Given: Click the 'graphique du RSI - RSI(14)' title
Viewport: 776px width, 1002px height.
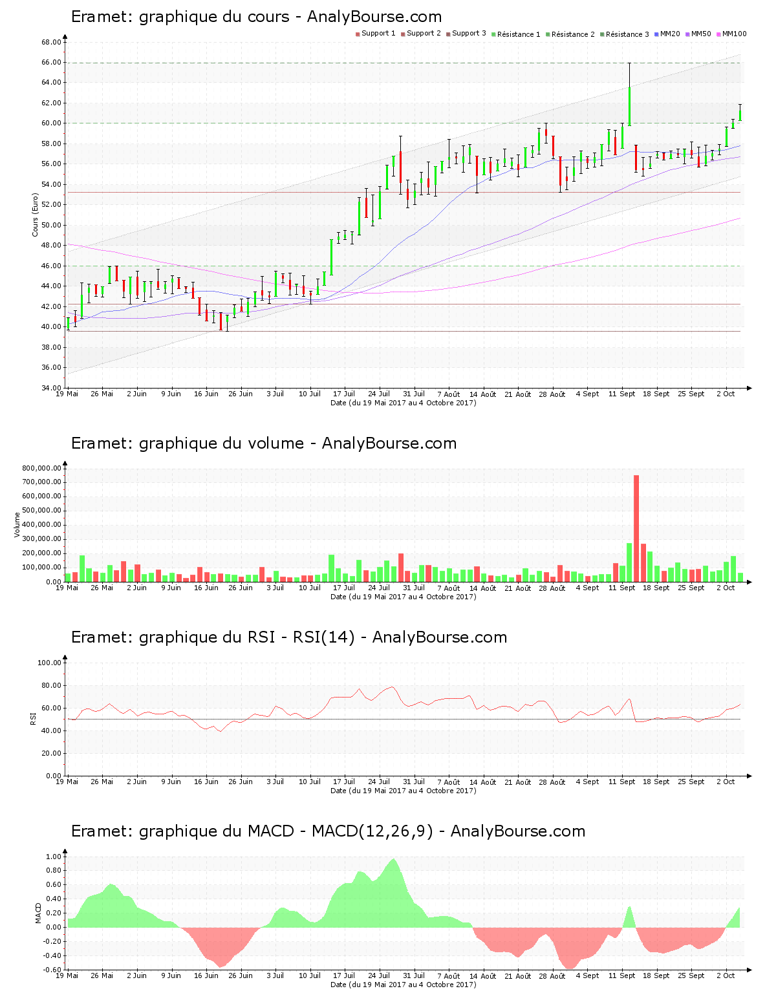Looking at the screenshot, I should point(247,637).
